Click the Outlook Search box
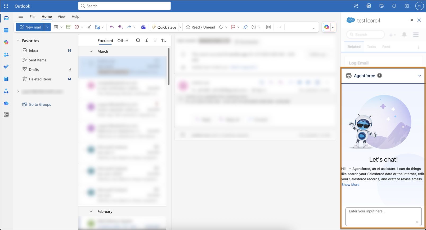426x230 pixels. click(x=124, y=6)
